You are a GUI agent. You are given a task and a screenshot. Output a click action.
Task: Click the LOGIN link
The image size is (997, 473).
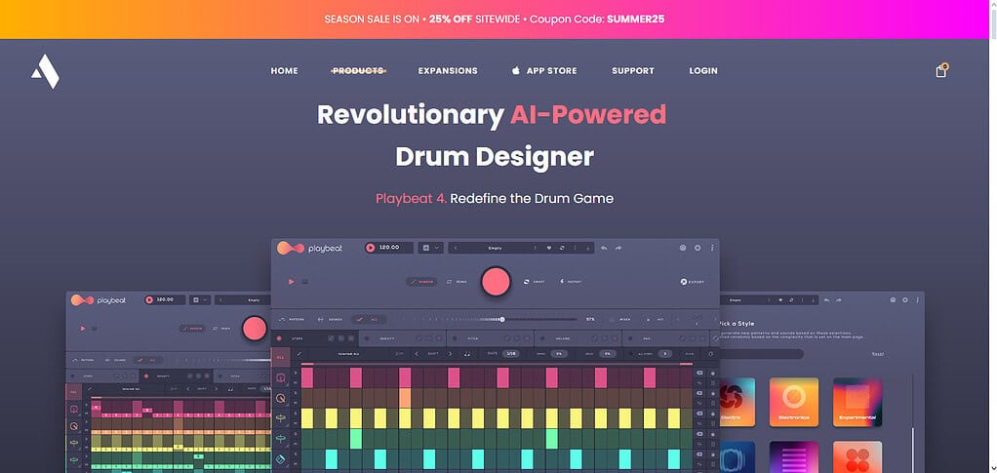[x=703, y=71]
